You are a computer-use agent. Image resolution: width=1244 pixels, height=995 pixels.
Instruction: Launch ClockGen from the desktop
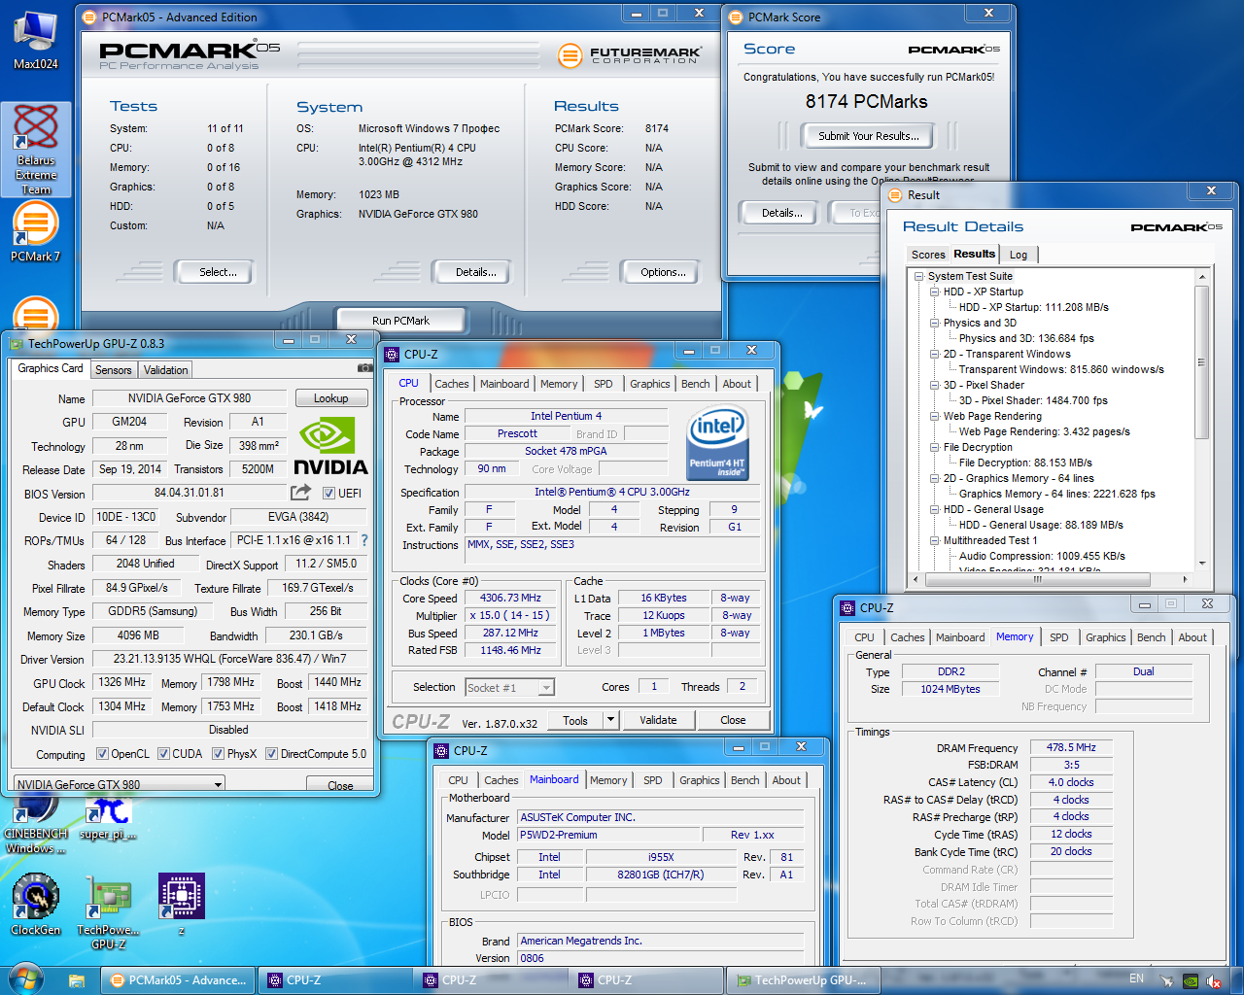coord(36,904)
